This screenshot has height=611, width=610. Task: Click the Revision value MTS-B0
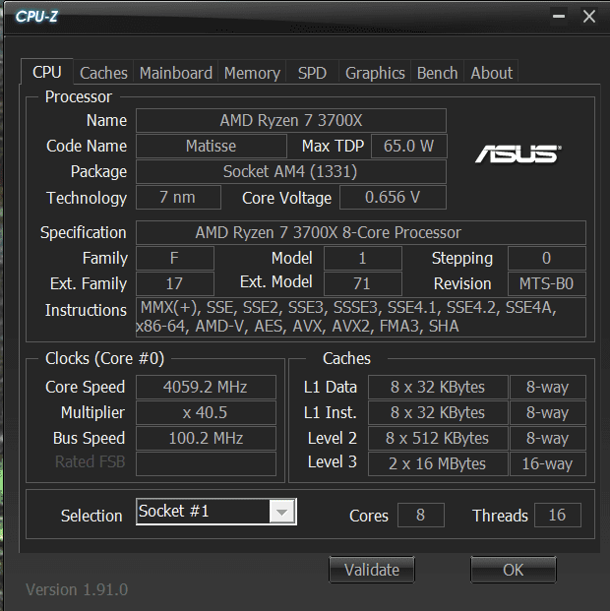547,283
